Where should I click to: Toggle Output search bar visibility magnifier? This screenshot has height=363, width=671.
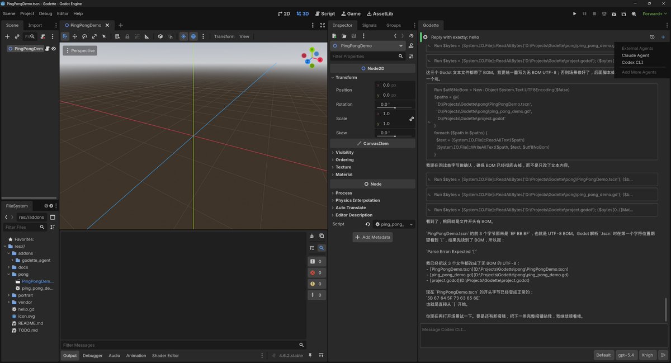click(321, 248)
